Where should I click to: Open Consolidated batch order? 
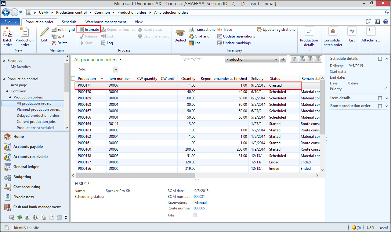point(333,39)
